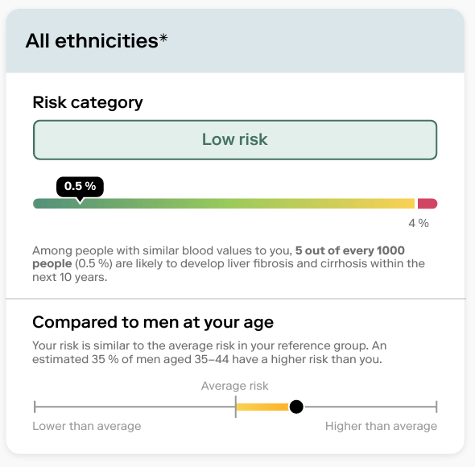Click the Average risk label

tap(235, 386)
